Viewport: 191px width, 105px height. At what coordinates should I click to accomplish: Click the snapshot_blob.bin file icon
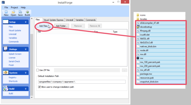pyautogui.click(x=138, y=82)
